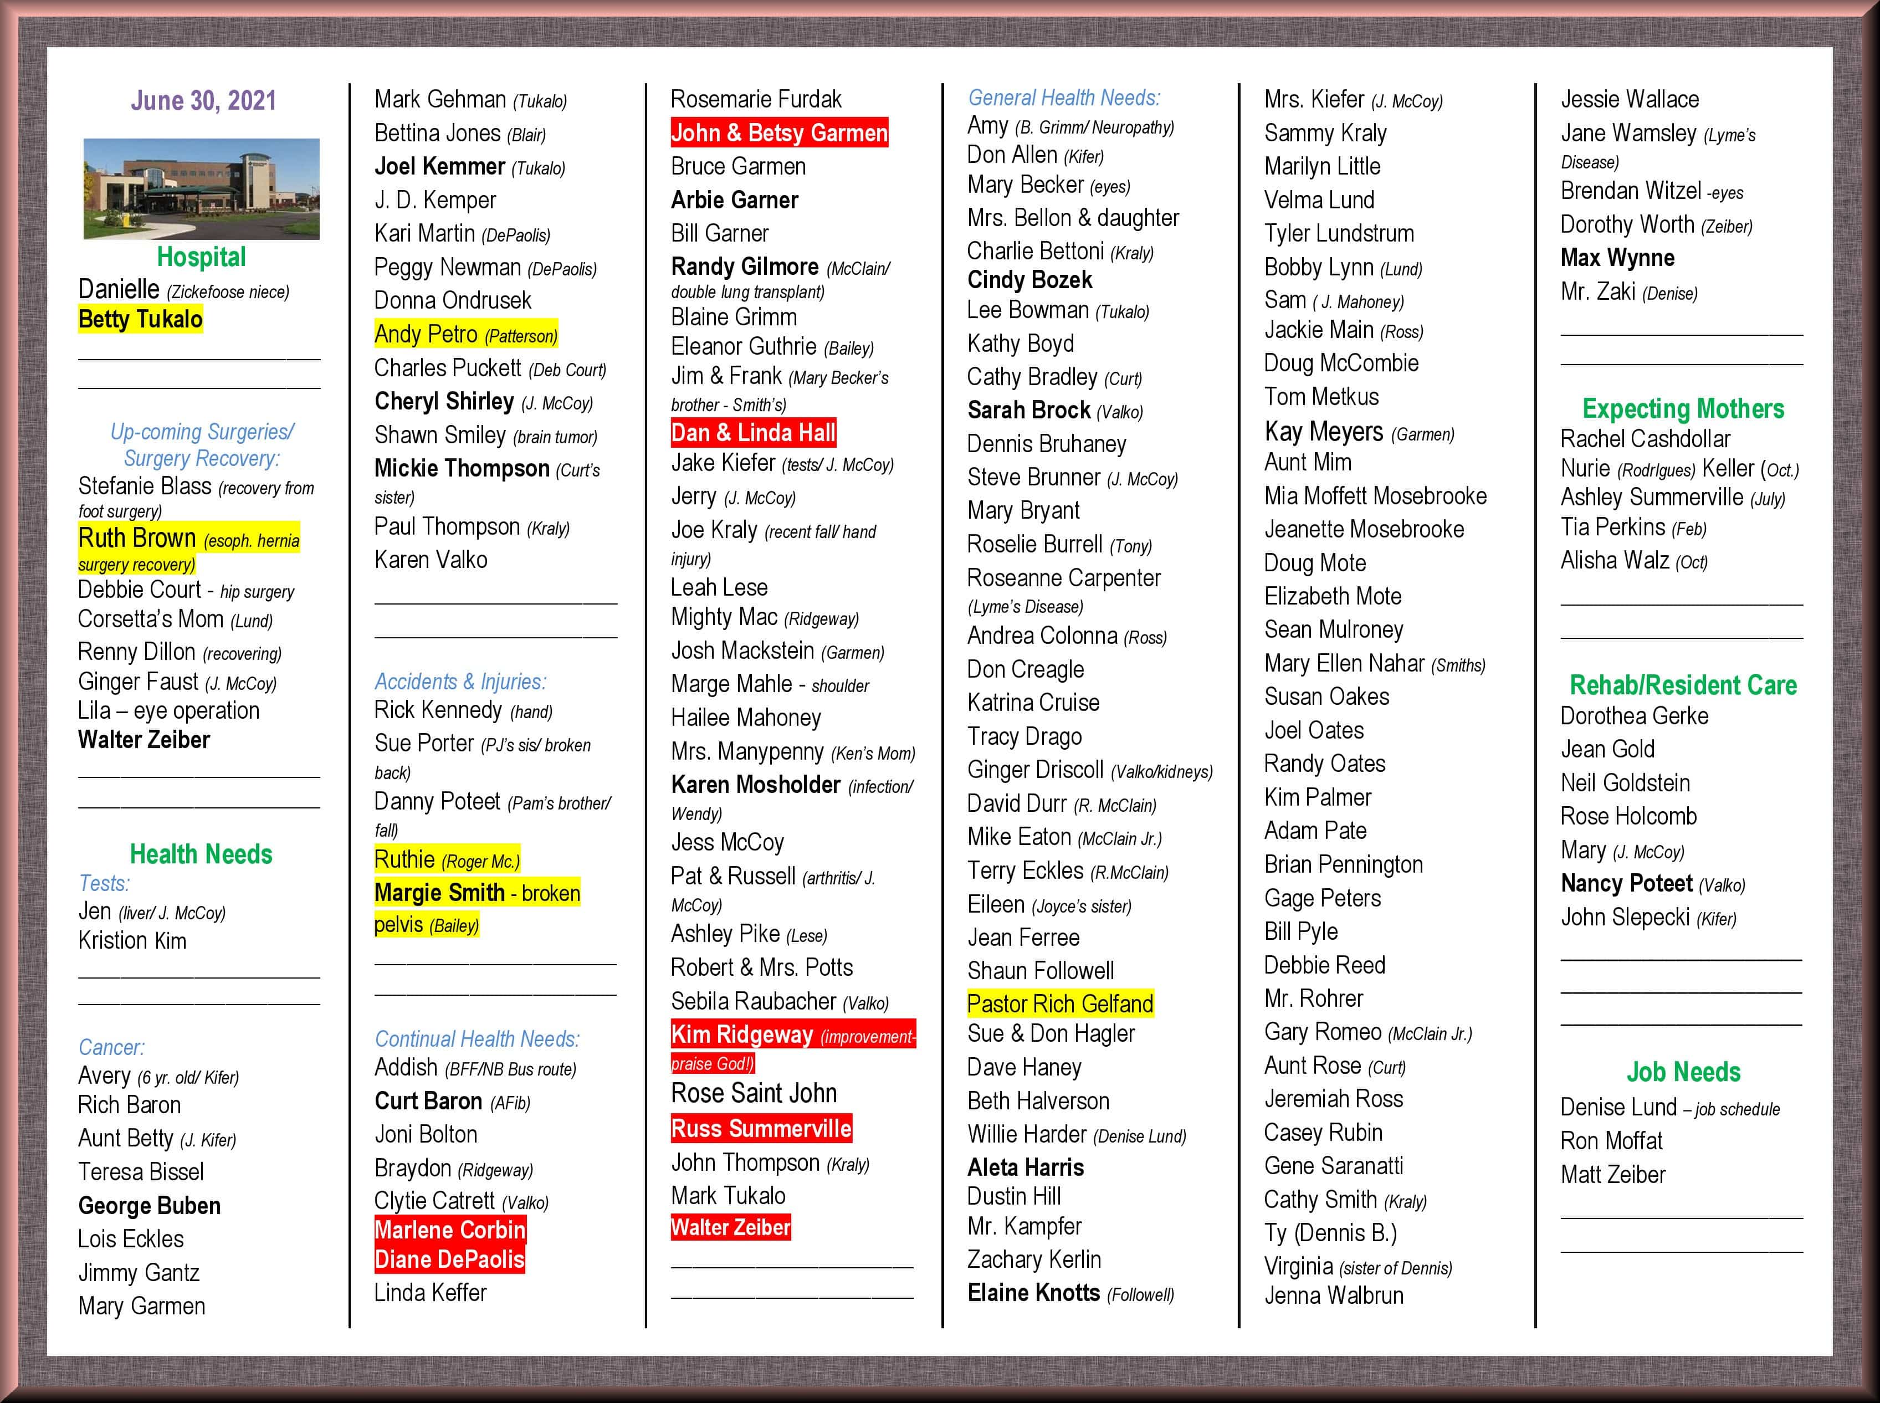Select Roseanne Carpenter name

point(1063,578)
